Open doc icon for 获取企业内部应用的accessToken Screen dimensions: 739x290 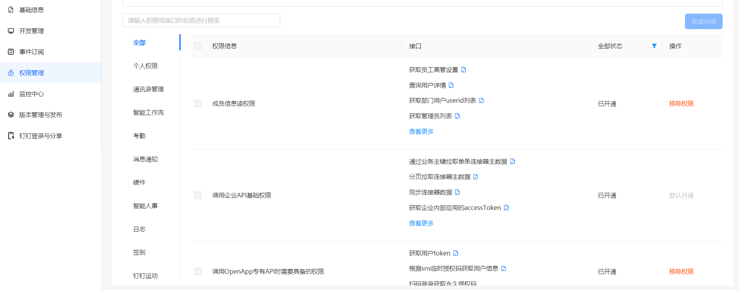pyautogui.click(x=506, y=208)
